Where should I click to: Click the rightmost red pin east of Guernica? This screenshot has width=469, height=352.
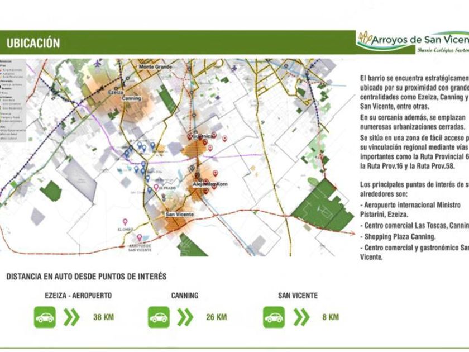tap(224, 139)
